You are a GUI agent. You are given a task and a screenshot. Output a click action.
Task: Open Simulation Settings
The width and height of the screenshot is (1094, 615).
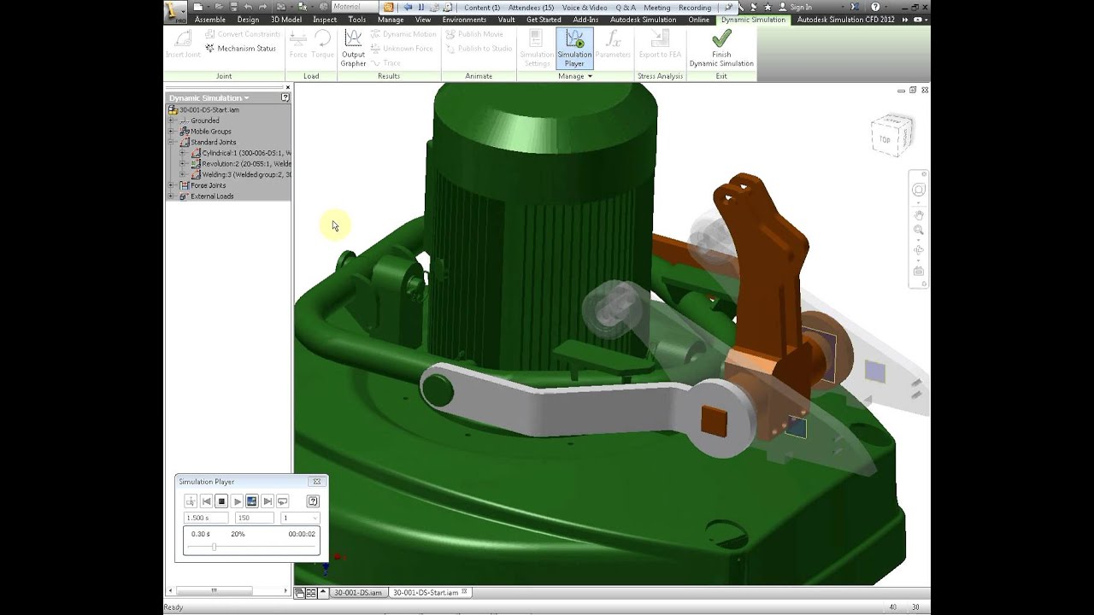point(537,48)
